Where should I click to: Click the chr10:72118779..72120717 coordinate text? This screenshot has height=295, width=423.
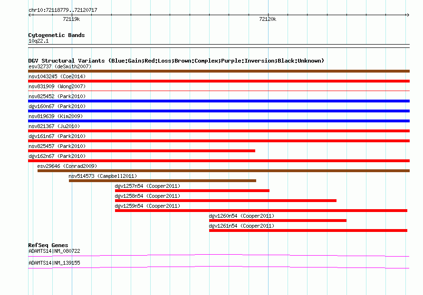click(x=63, y=10)
